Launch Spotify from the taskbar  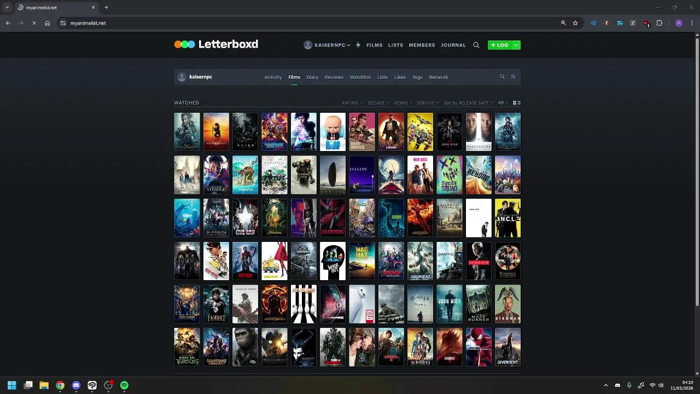(x=124, y=385)
